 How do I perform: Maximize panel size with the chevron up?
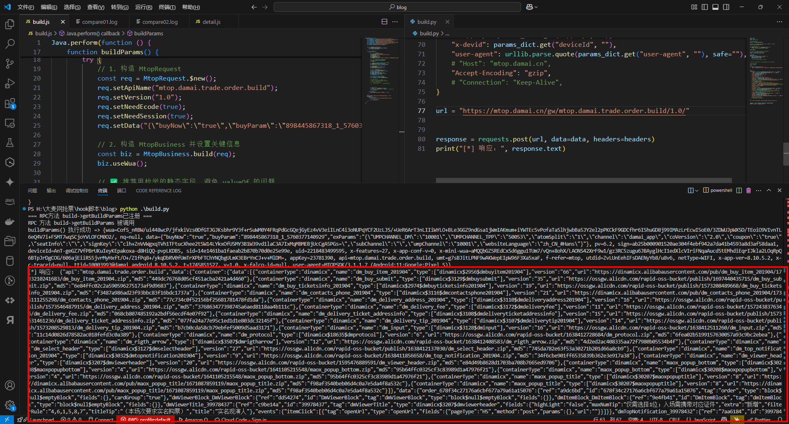coord(769,190)
